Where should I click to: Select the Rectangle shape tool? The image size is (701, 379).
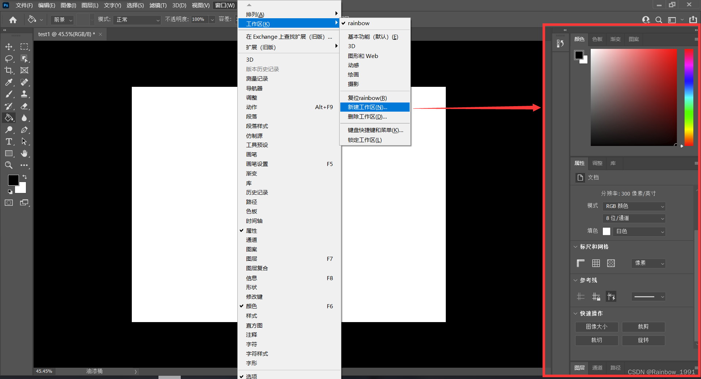(9, 154)
